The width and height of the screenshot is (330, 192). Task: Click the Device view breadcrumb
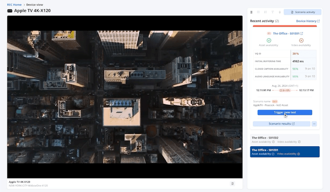[x=35, y=4]
